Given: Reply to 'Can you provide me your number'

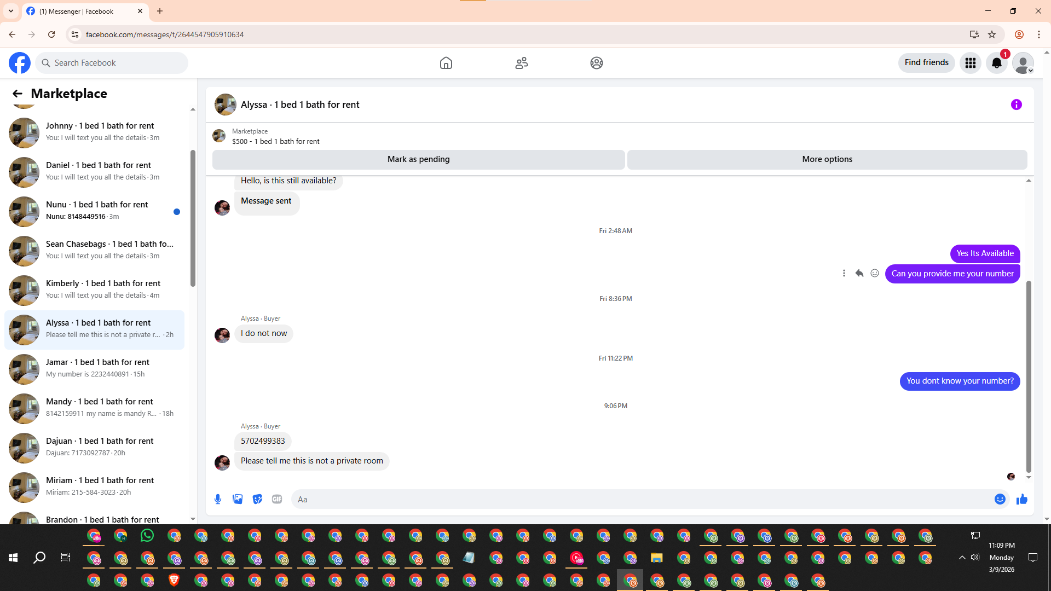Looking at the screenshot, I should [859, 273].
